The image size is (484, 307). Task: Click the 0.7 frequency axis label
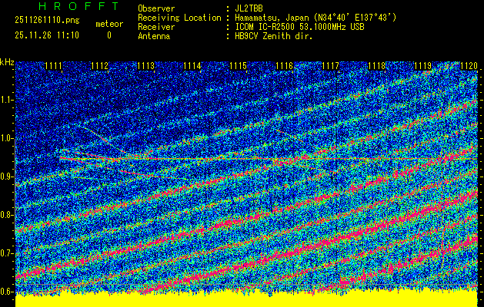7,253
